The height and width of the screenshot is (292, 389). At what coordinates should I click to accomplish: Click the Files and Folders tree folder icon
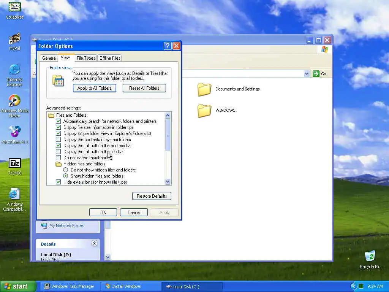pyautogui.click(x=51, y=115)
